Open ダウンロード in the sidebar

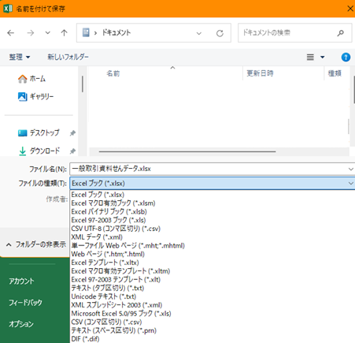[39, 151]
